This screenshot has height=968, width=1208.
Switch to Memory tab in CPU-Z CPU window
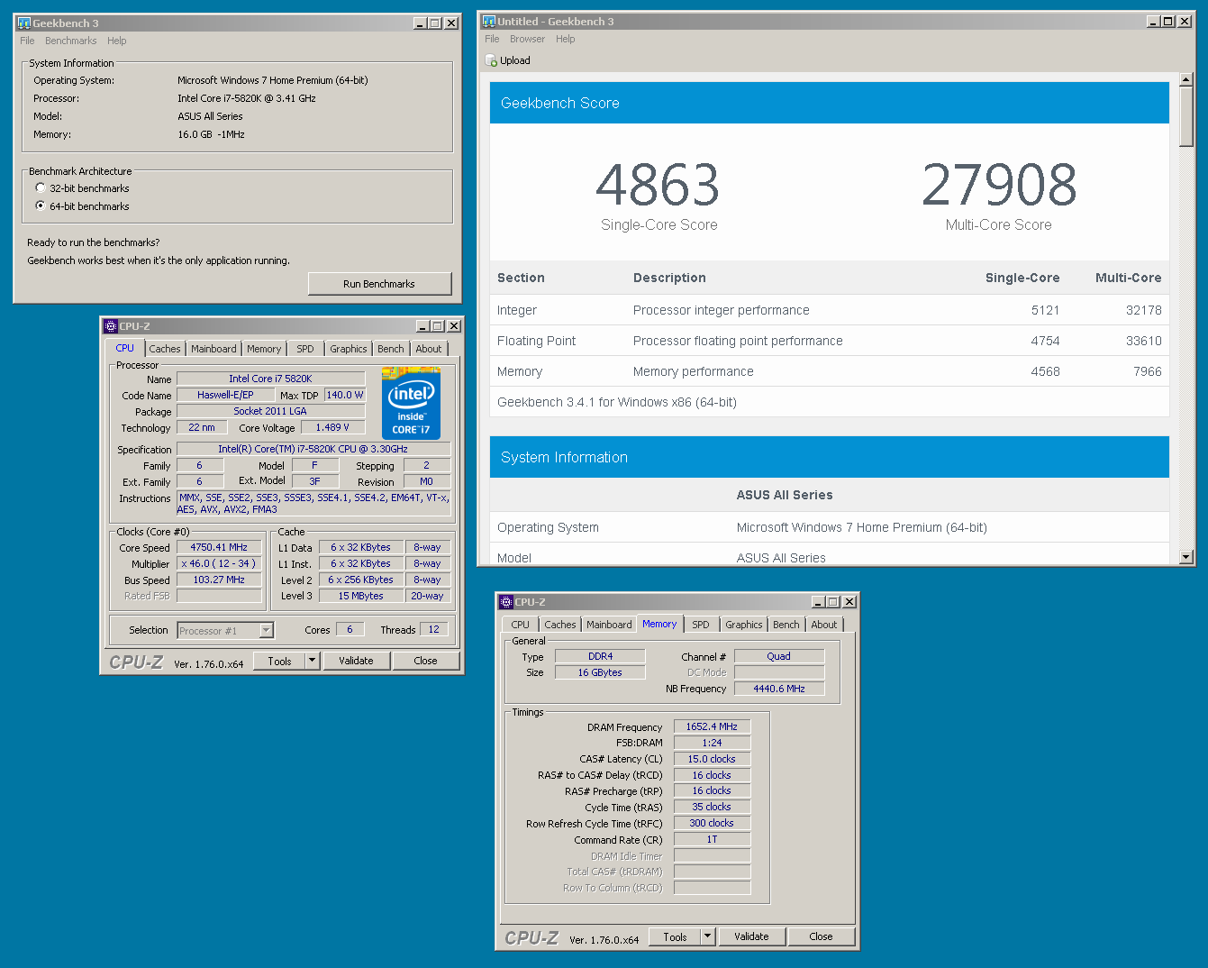[x=264, y=349]
